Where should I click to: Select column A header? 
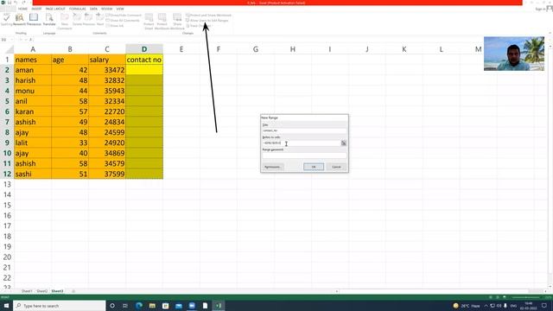pos(33,49)
